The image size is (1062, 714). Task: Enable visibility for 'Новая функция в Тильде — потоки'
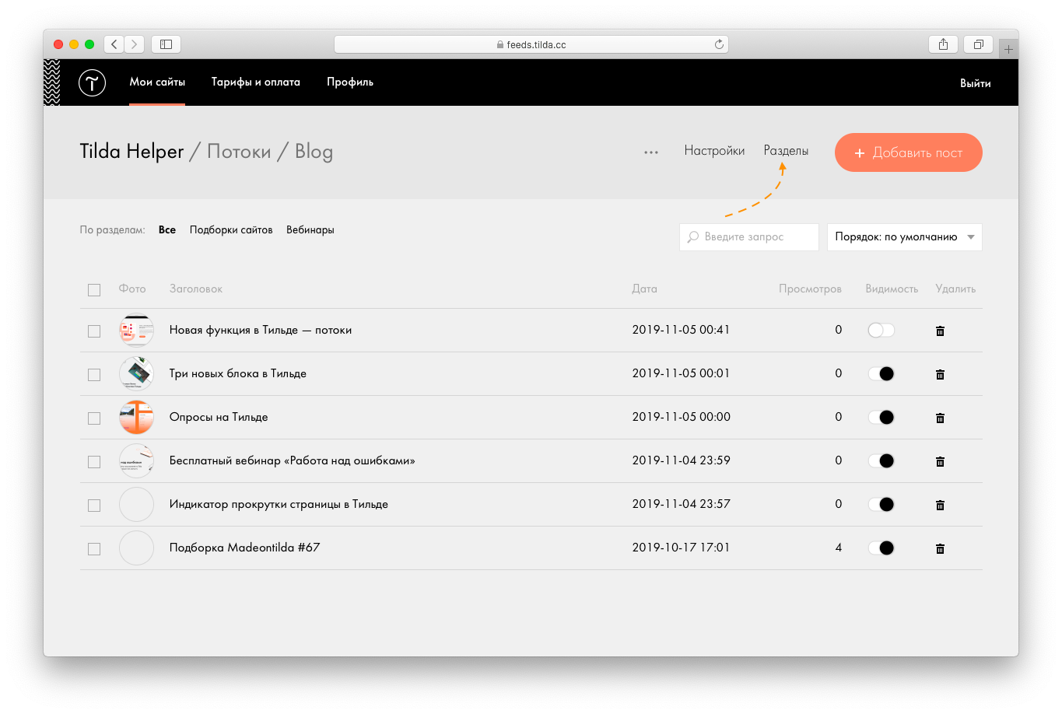[881, 331]
